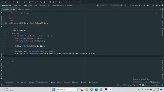Open the app run configuration dropdown

coord(103,5)
